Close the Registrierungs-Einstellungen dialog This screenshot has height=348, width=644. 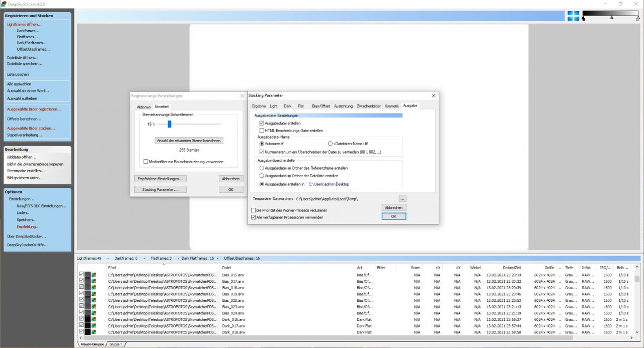pos(242,95)
